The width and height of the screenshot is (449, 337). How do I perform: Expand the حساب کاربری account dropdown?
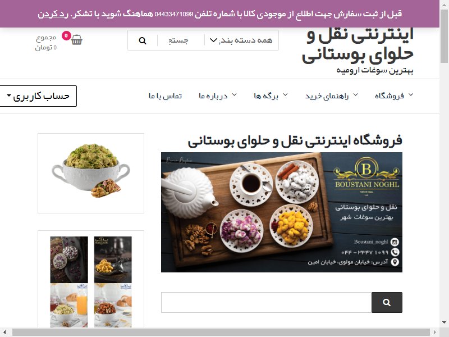(x=38, y=96)
